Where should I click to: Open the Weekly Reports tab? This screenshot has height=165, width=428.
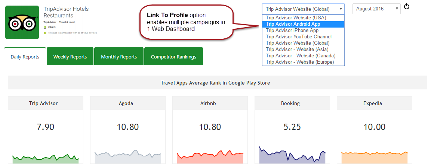point(70,57)
